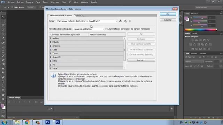
Task: Click the Eliminar método abreviado button
Action: (x=141, y=55)
